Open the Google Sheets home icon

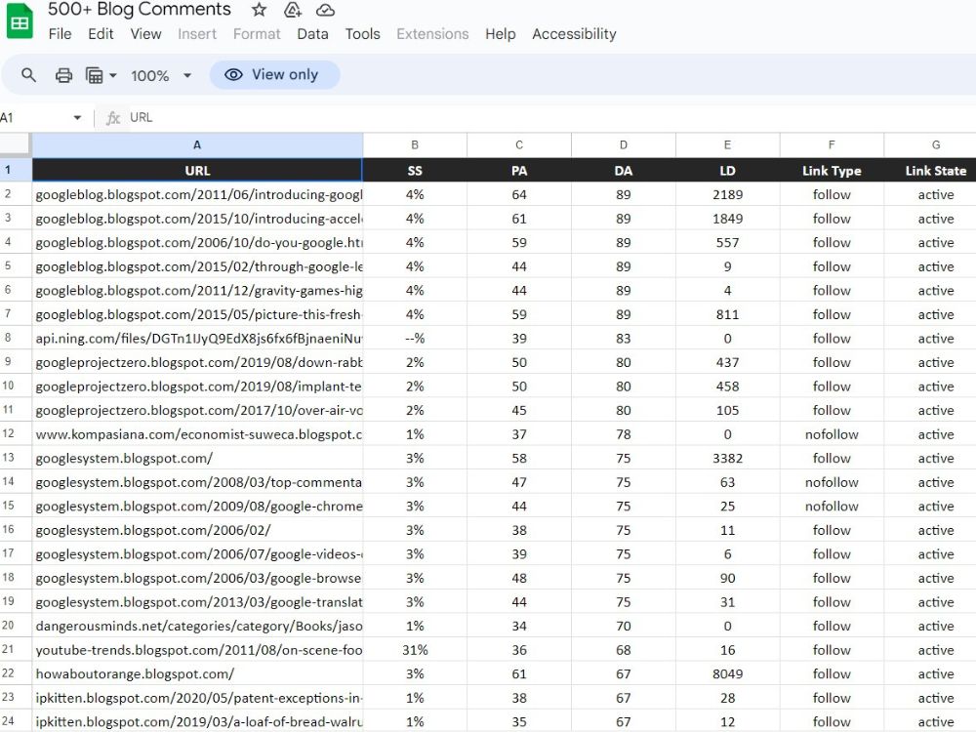(x=20, y=21)
